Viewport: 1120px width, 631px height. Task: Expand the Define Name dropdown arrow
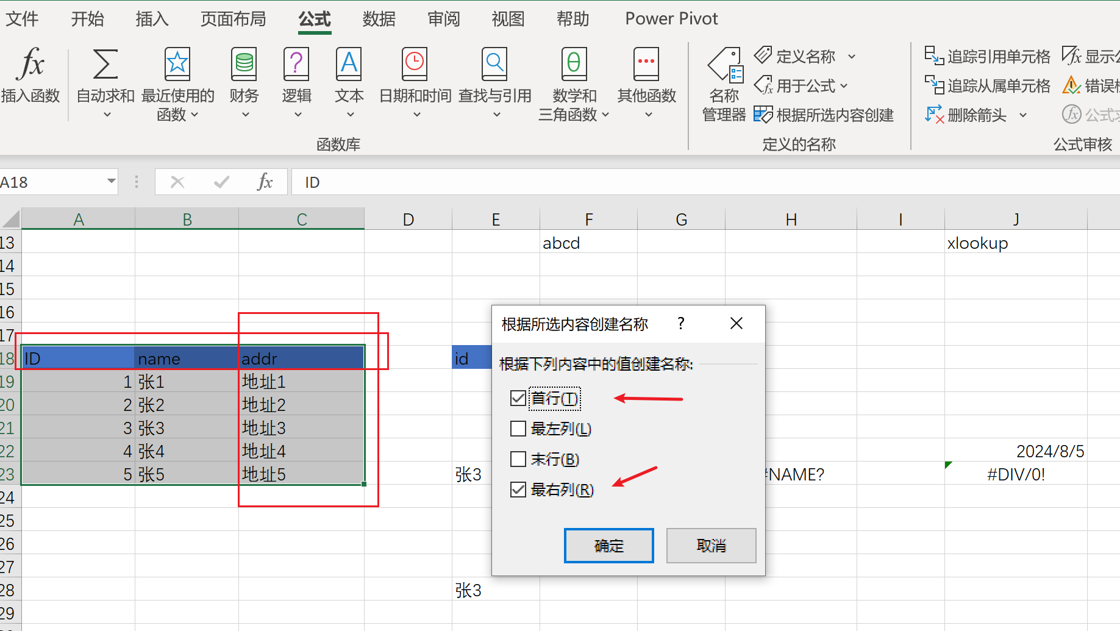click(852, 57)
